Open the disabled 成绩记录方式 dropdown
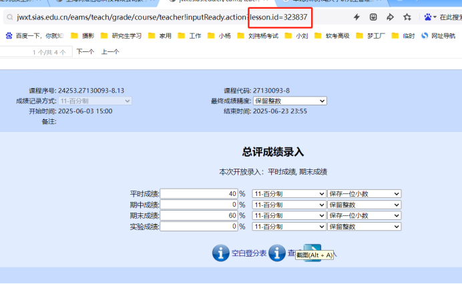 (x=95, y=101)
